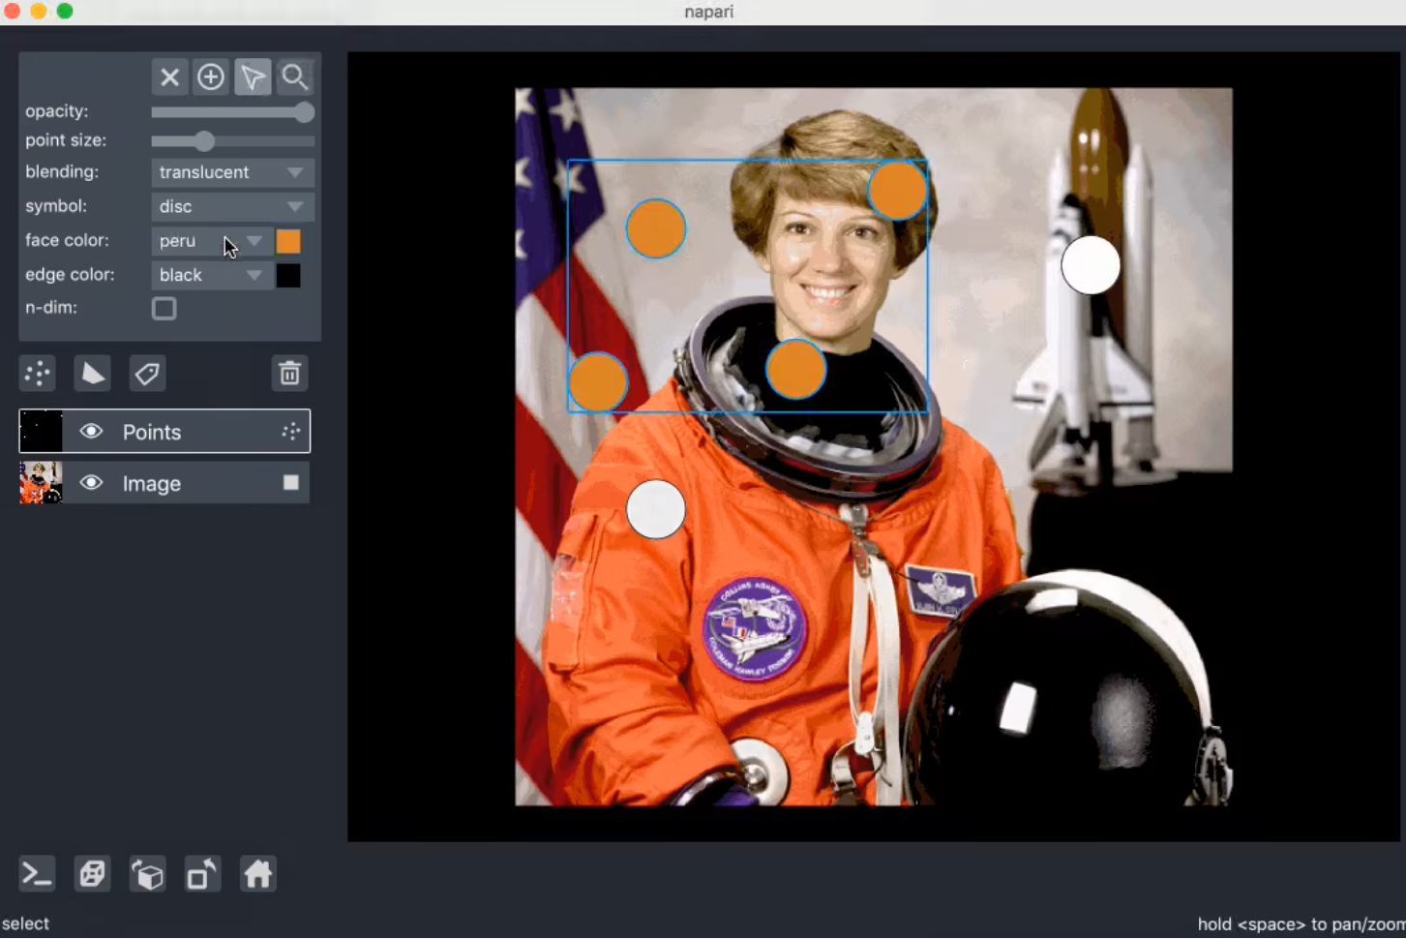Open the console with terminal icon
Viewport: 1406px width, 939px height.
point(37,874)
